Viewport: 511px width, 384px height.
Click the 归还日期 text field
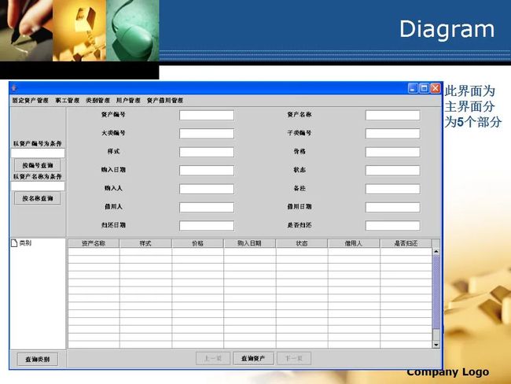207,226
